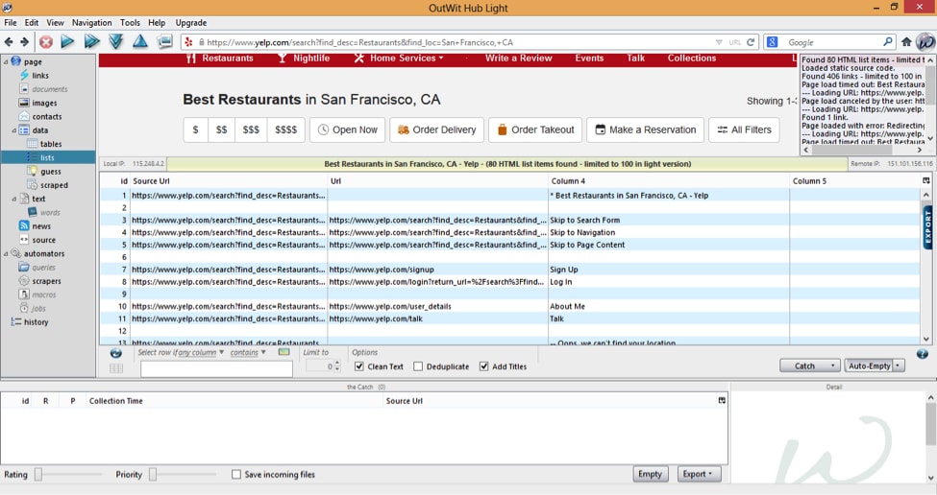Open the Catch button dropdown arrow

point(832,366)
